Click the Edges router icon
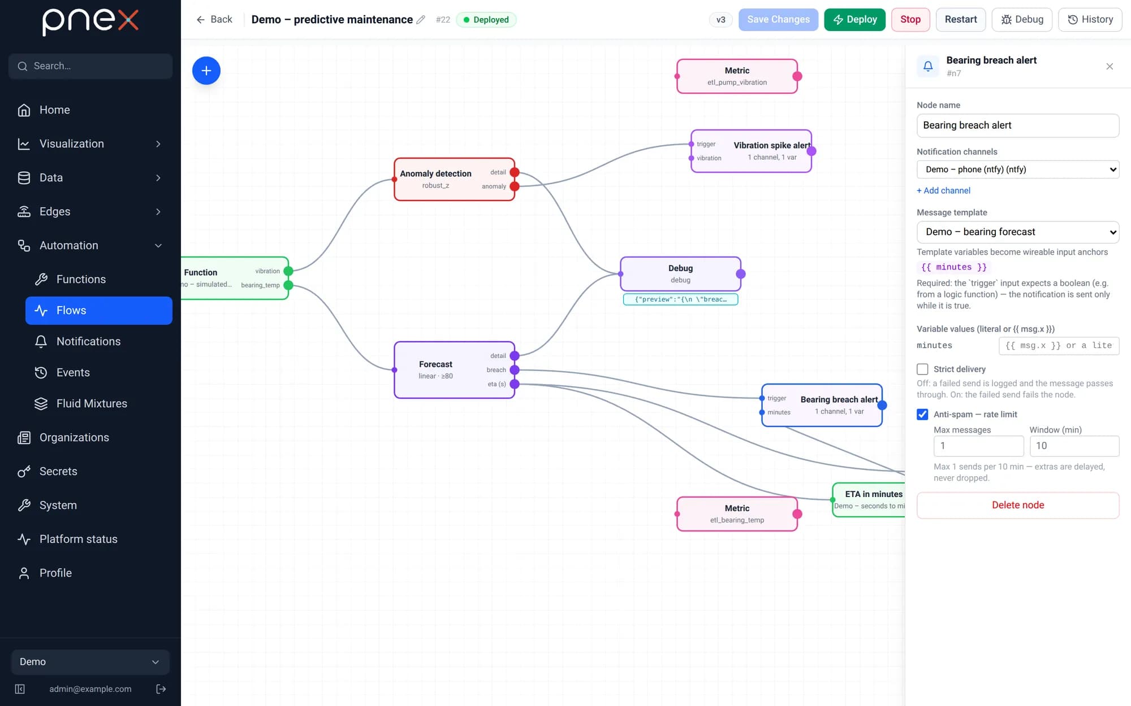The image size is (1131, 706). click(24, 212)
